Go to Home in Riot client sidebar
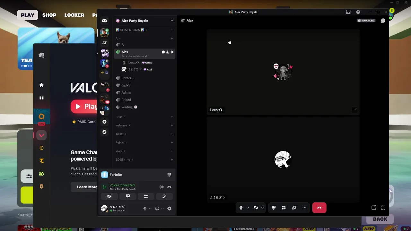Image resolution: width=411 pixels, height=231 pixels. tap(41, 85)
